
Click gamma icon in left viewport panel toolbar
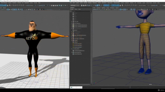[40, 9]
